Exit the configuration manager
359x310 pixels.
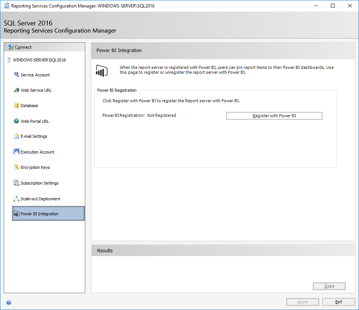pos(339,302)
